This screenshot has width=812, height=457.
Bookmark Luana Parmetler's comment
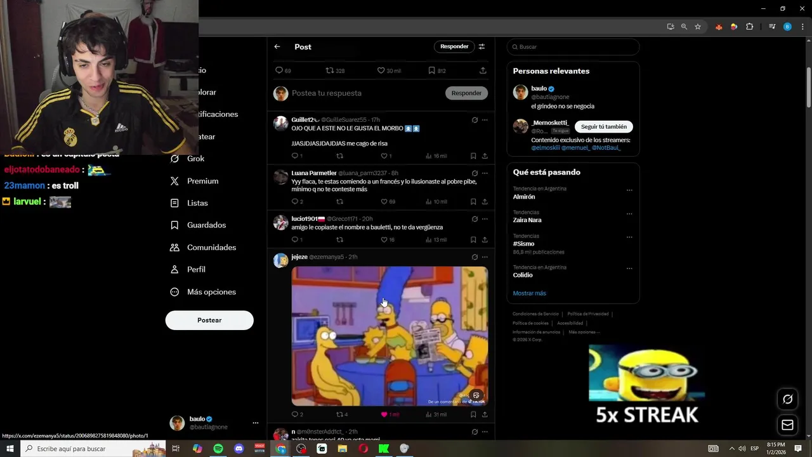[473, 202]
